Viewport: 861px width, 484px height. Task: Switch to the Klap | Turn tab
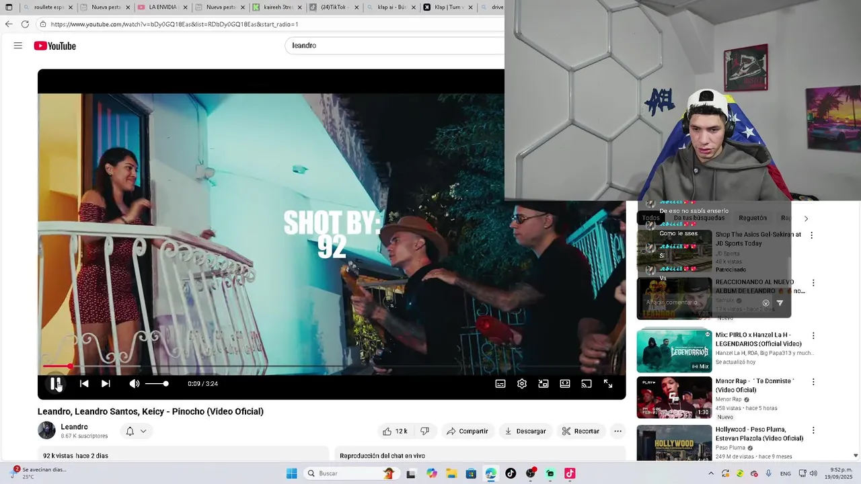tap(449, 7)
